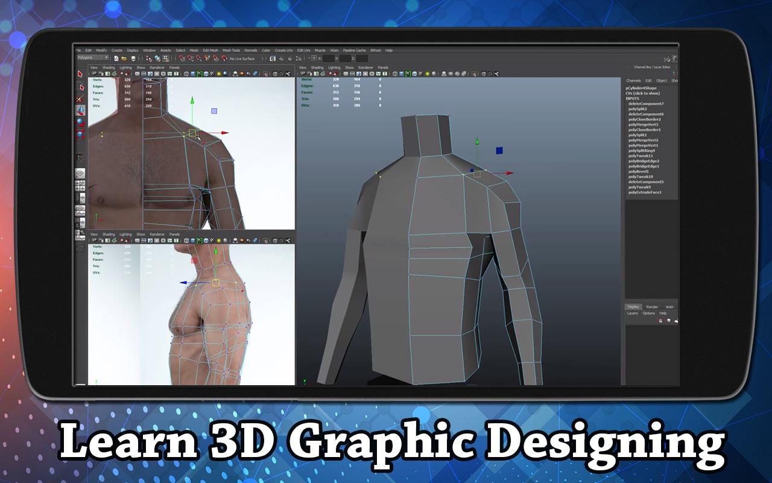
Task: Switch to the Anim tab in Layer Editor
Action: (669, 307)
